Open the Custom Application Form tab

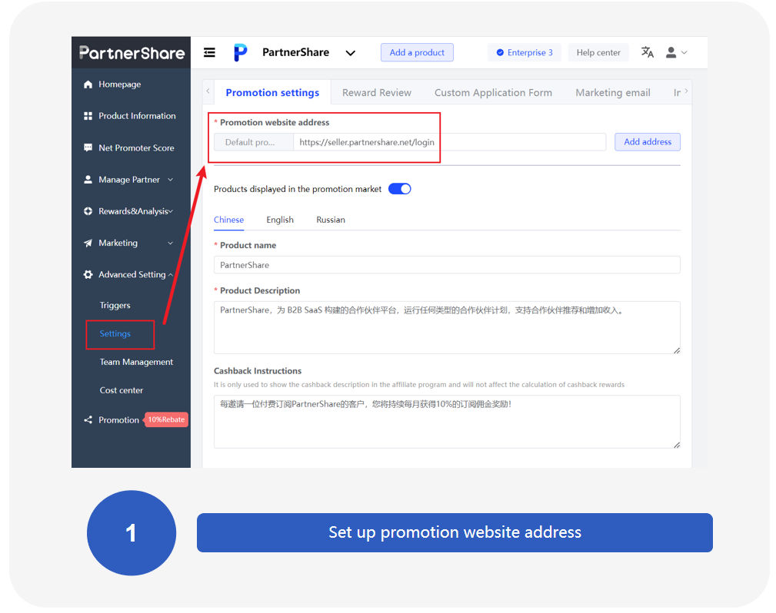[x=493, y=91]
